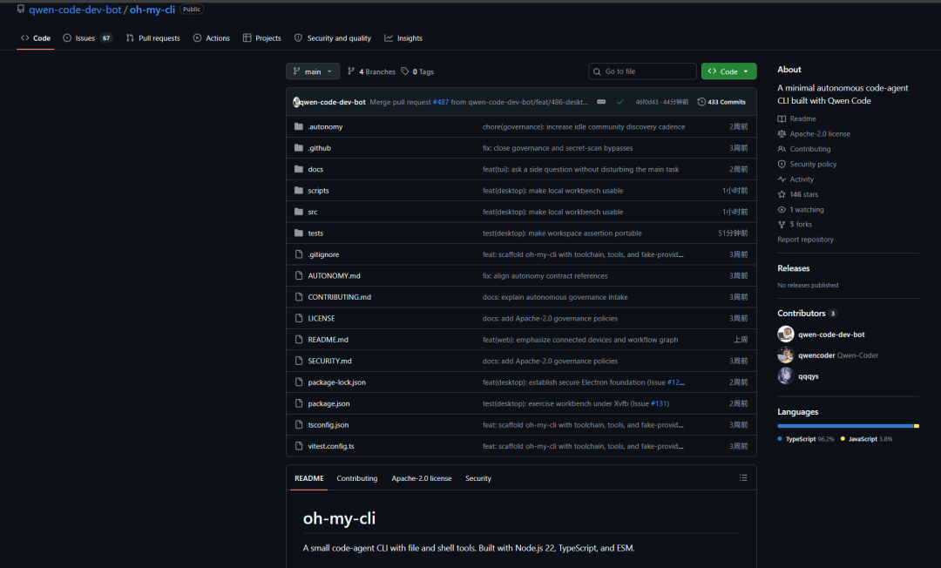Click the tests folder icon
The image size is (941, 568).
(x=299, y=233)
